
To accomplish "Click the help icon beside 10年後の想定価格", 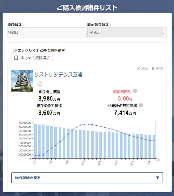I will pos(141,105).
